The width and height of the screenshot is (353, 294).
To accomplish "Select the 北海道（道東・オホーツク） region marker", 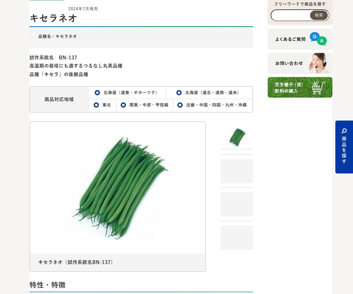I will pos(97,93).
